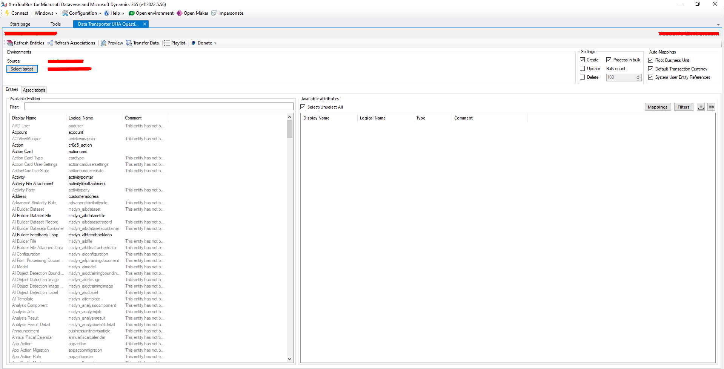Click the download icon next to Filters
Image resolution: width=724 pixels, height=369 pixels.
[700, 107]
